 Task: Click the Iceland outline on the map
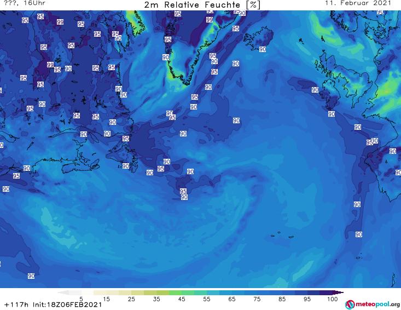(x=258, y=38)
